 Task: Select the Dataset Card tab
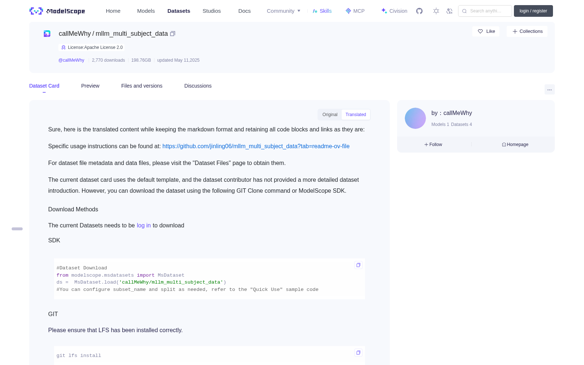[x=44, y=86]
